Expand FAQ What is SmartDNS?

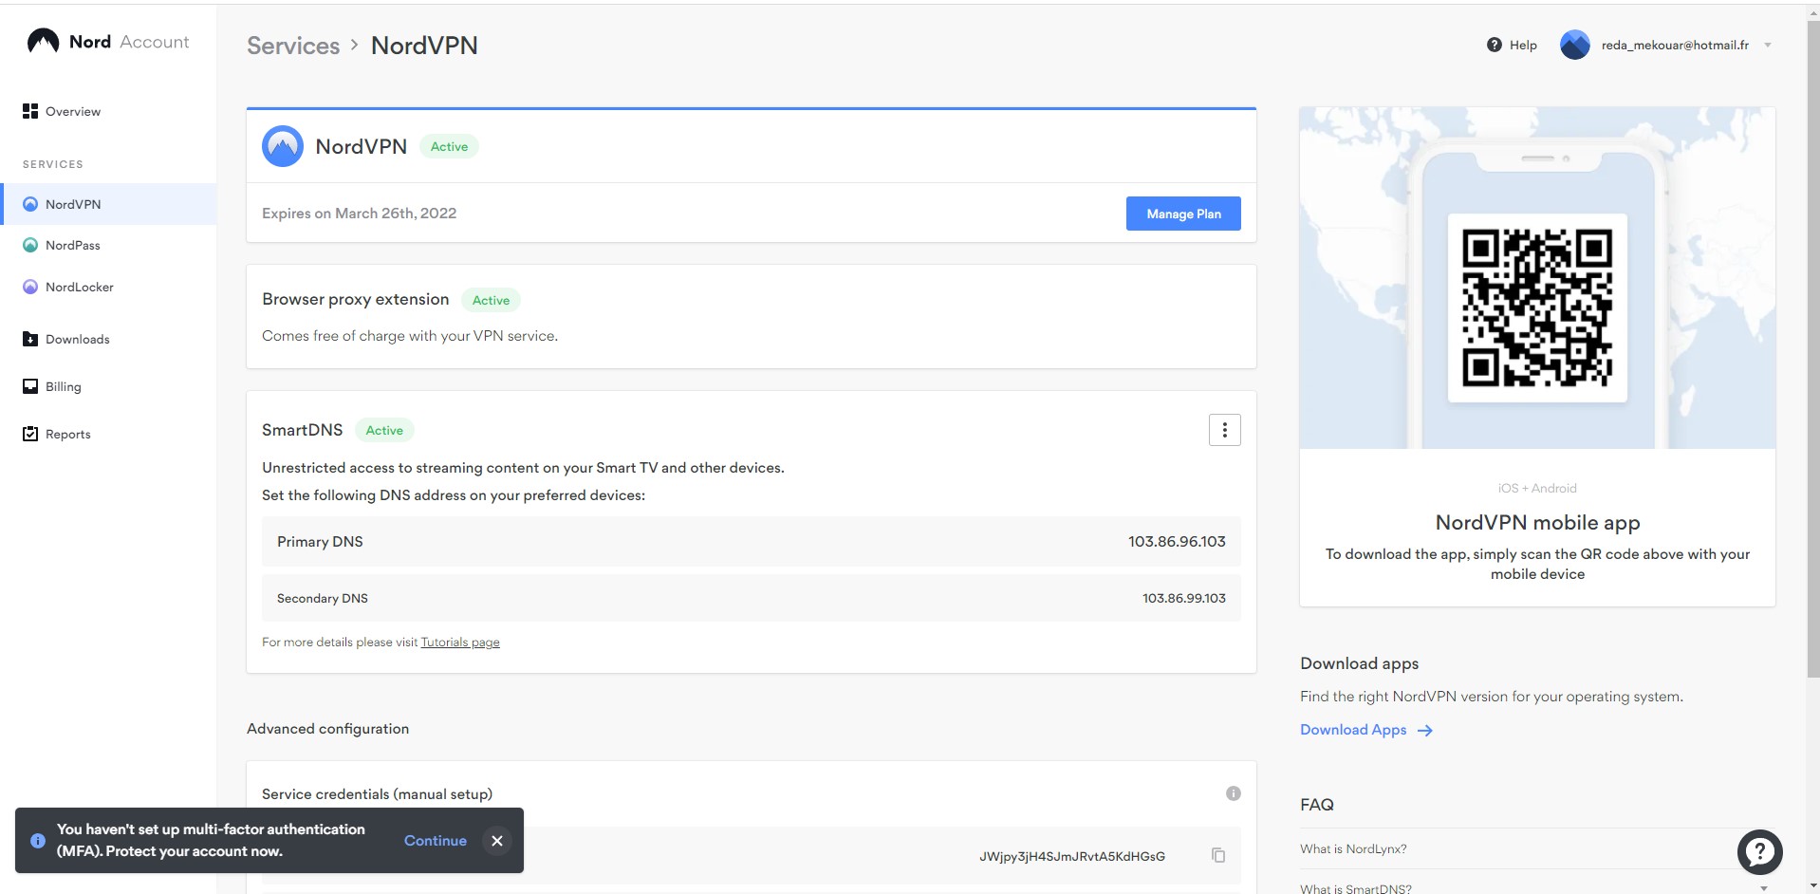1356,888
